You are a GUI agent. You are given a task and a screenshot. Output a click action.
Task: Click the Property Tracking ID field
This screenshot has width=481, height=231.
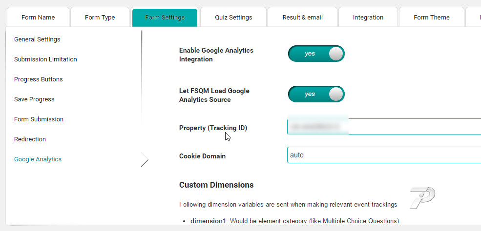pyautogui.click(x=384, y=127)
